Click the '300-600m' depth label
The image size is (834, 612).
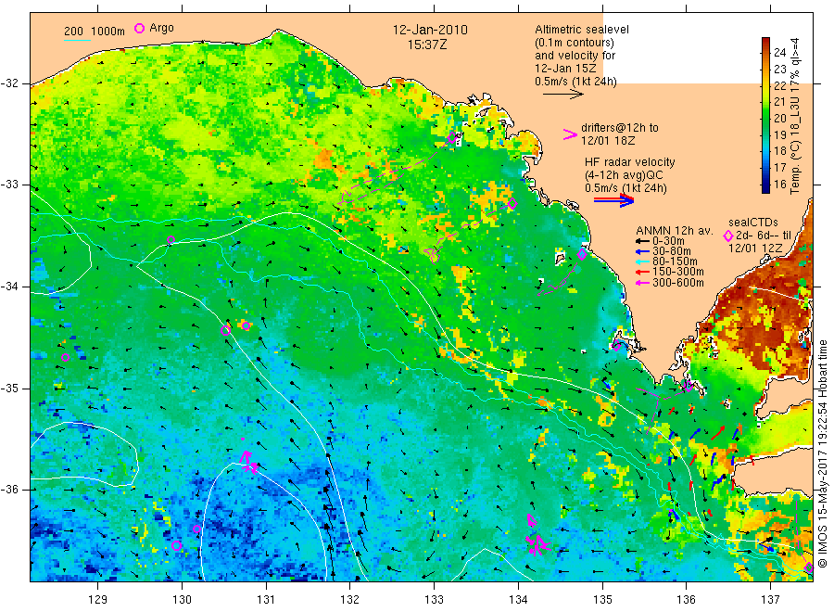[677, 283]
